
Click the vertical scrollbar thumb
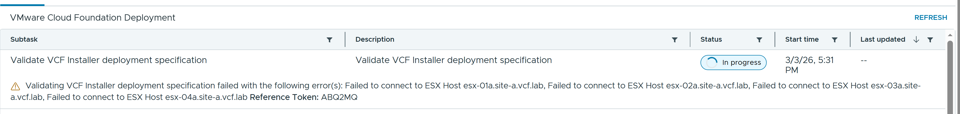[x=950, y=74]
